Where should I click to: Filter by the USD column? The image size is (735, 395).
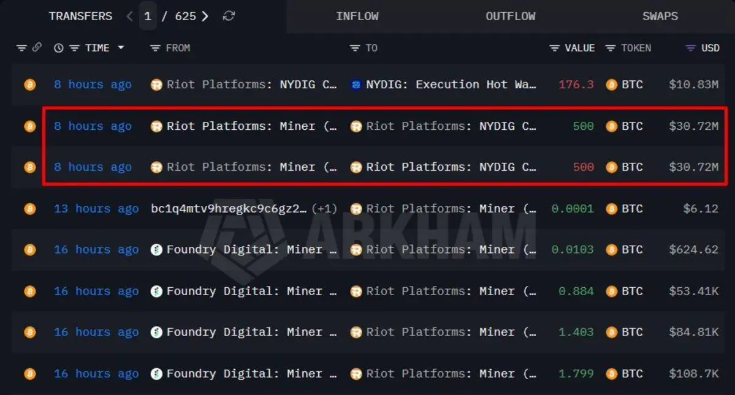pos(690,48)
